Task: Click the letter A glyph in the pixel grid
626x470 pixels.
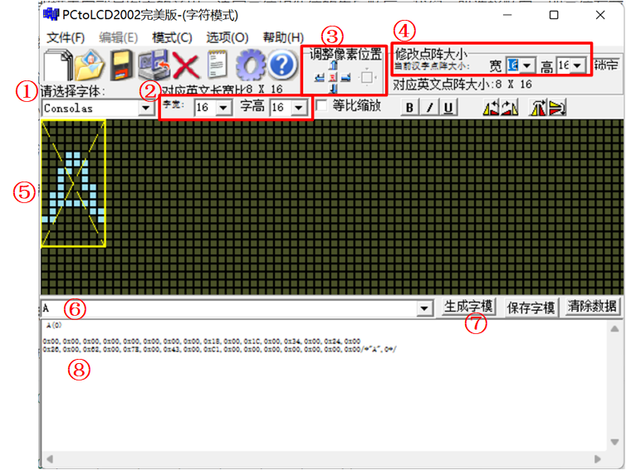Action: click(x=73, y=187)
